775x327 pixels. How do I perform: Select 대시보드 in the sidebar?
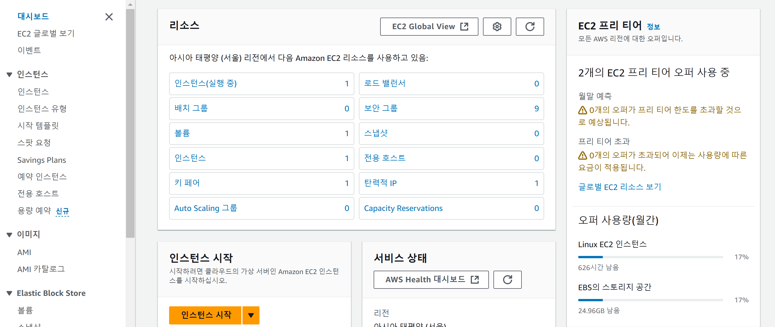tap(33, 16)
